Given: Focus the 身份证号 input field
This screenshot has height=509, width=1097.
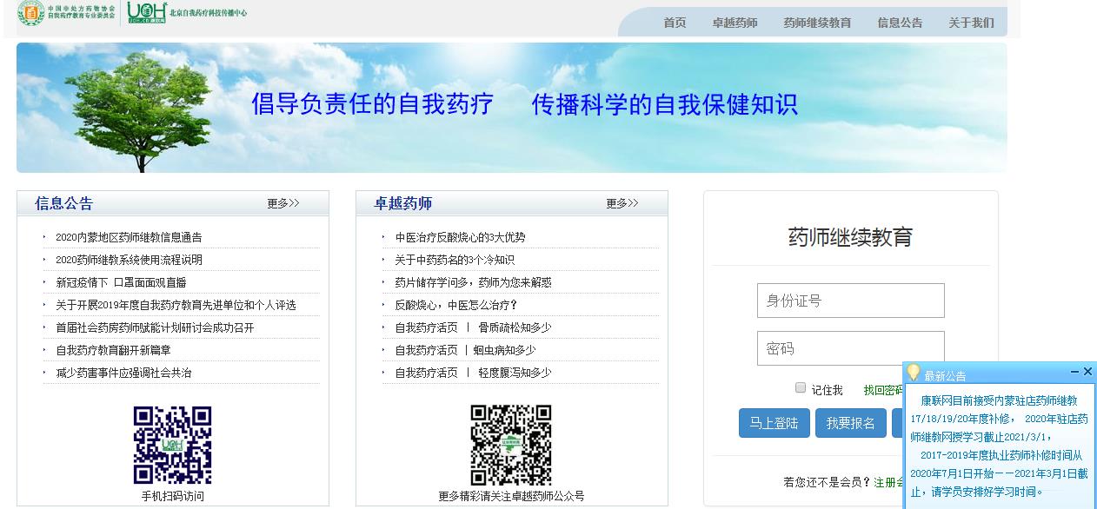Looking at the screenshot, I should point(850,301).
